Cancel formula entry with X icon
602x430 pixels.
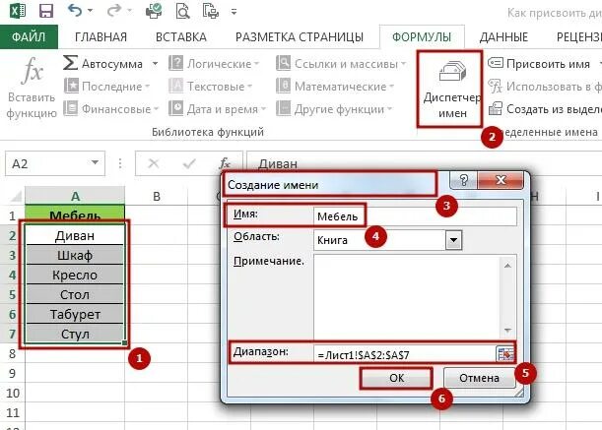pyautogui.click(x=154, y=163)
